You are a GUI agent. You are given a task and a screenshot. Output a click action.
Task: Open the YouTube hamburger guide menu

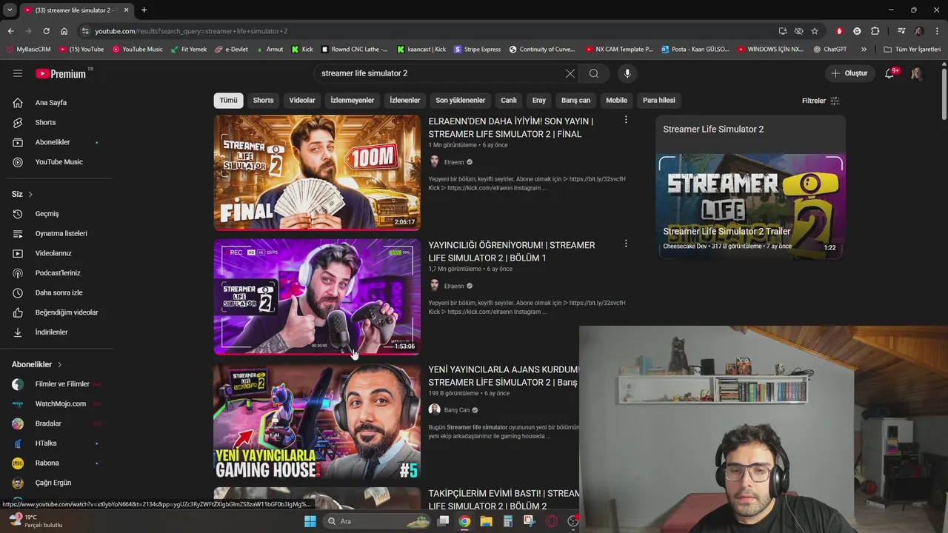pyautogui.click(x=18, y=73)
